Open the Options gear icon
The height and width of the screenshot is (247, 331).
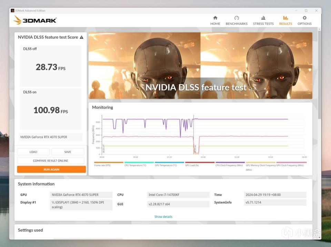tap(304, 18)
